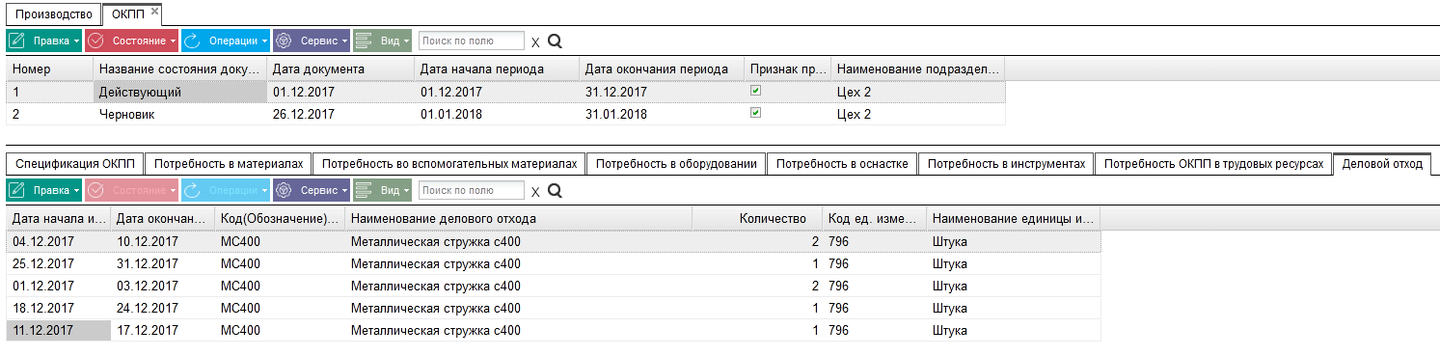
Task: Click the search magnifier icon in top toolbar
Action: click(x=555, y=41)
